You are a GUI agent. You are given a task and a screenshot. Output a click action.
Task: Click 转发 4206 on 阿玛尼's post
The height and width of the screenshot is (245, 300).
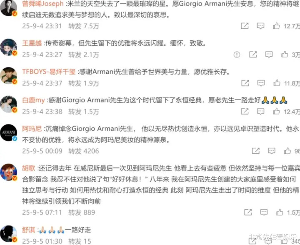click(84, 151)
